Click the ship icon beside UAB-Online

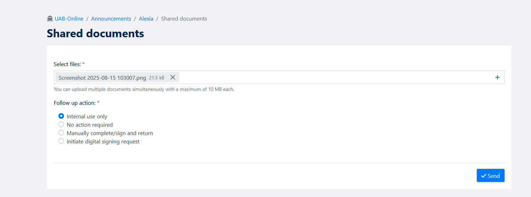coord(50,19)
